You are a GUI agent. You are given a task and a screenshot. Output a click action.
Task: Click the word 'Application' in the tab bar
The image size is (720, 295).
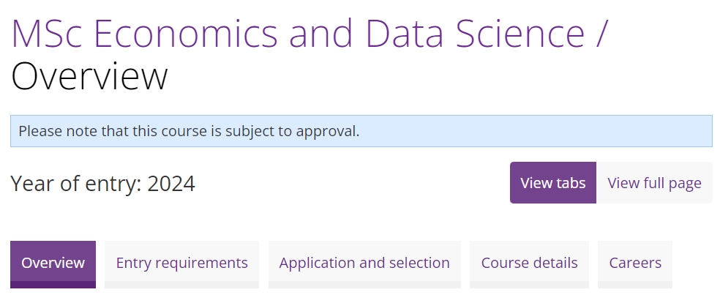[x=314, y=263]
